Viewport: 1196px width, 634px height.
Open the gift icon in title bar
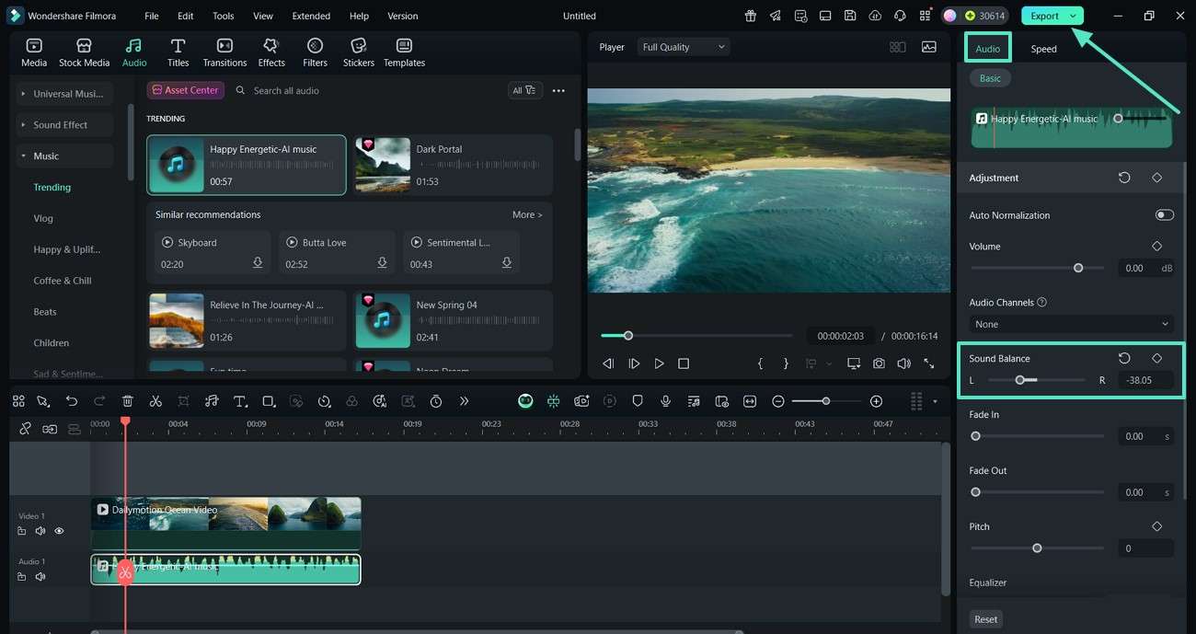pyautogui.click(x=751, y=16)
